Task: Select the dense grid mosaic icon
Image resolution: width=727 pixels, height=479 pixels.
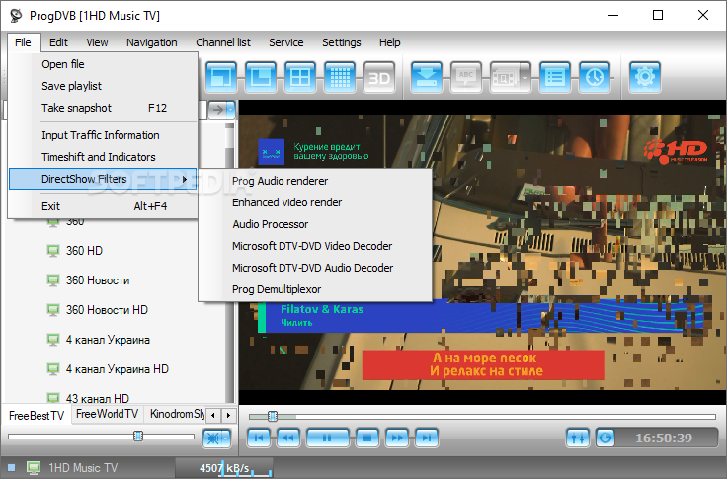Action: 340,76
